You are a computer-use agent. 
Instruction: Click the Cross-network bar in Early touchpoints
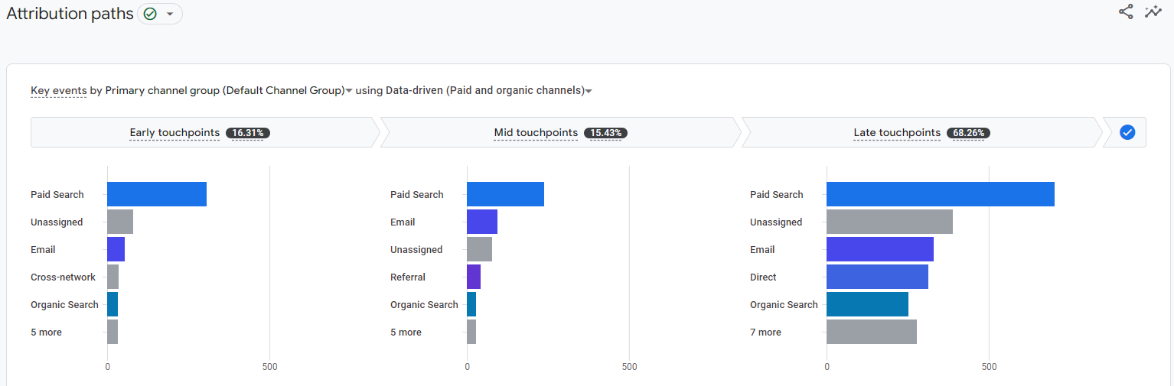pyautogui.click(x=113, y=277)
